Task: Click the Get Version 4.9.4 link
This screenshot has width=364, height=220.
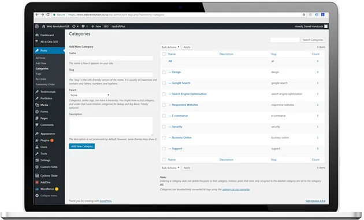Action: [315, 201]
